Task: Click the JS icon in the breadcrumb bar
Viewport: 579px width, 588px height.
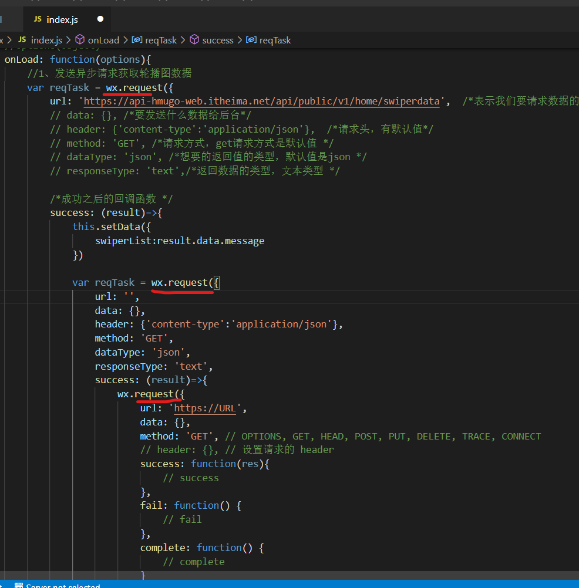Action: click(22, 40)
